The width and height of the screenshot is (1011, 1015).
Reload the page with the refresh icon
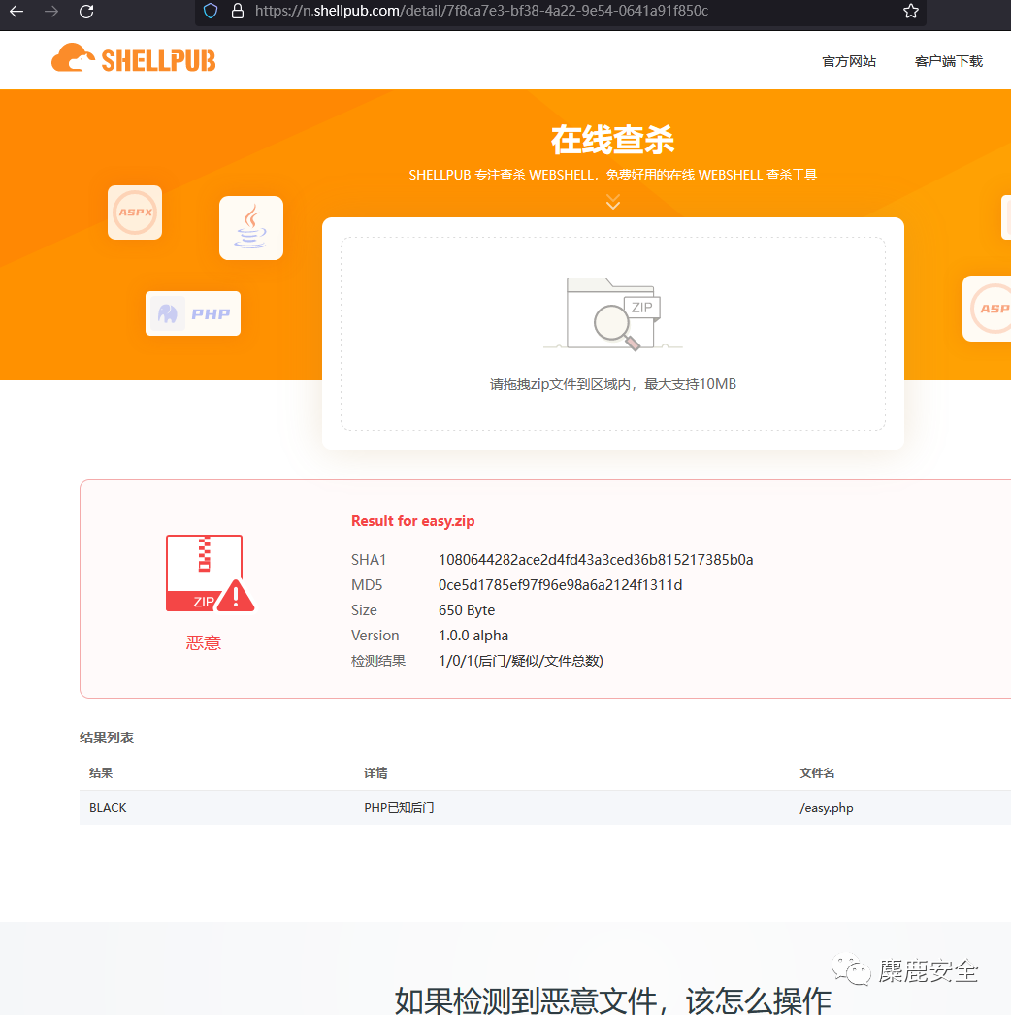point(86,11)
